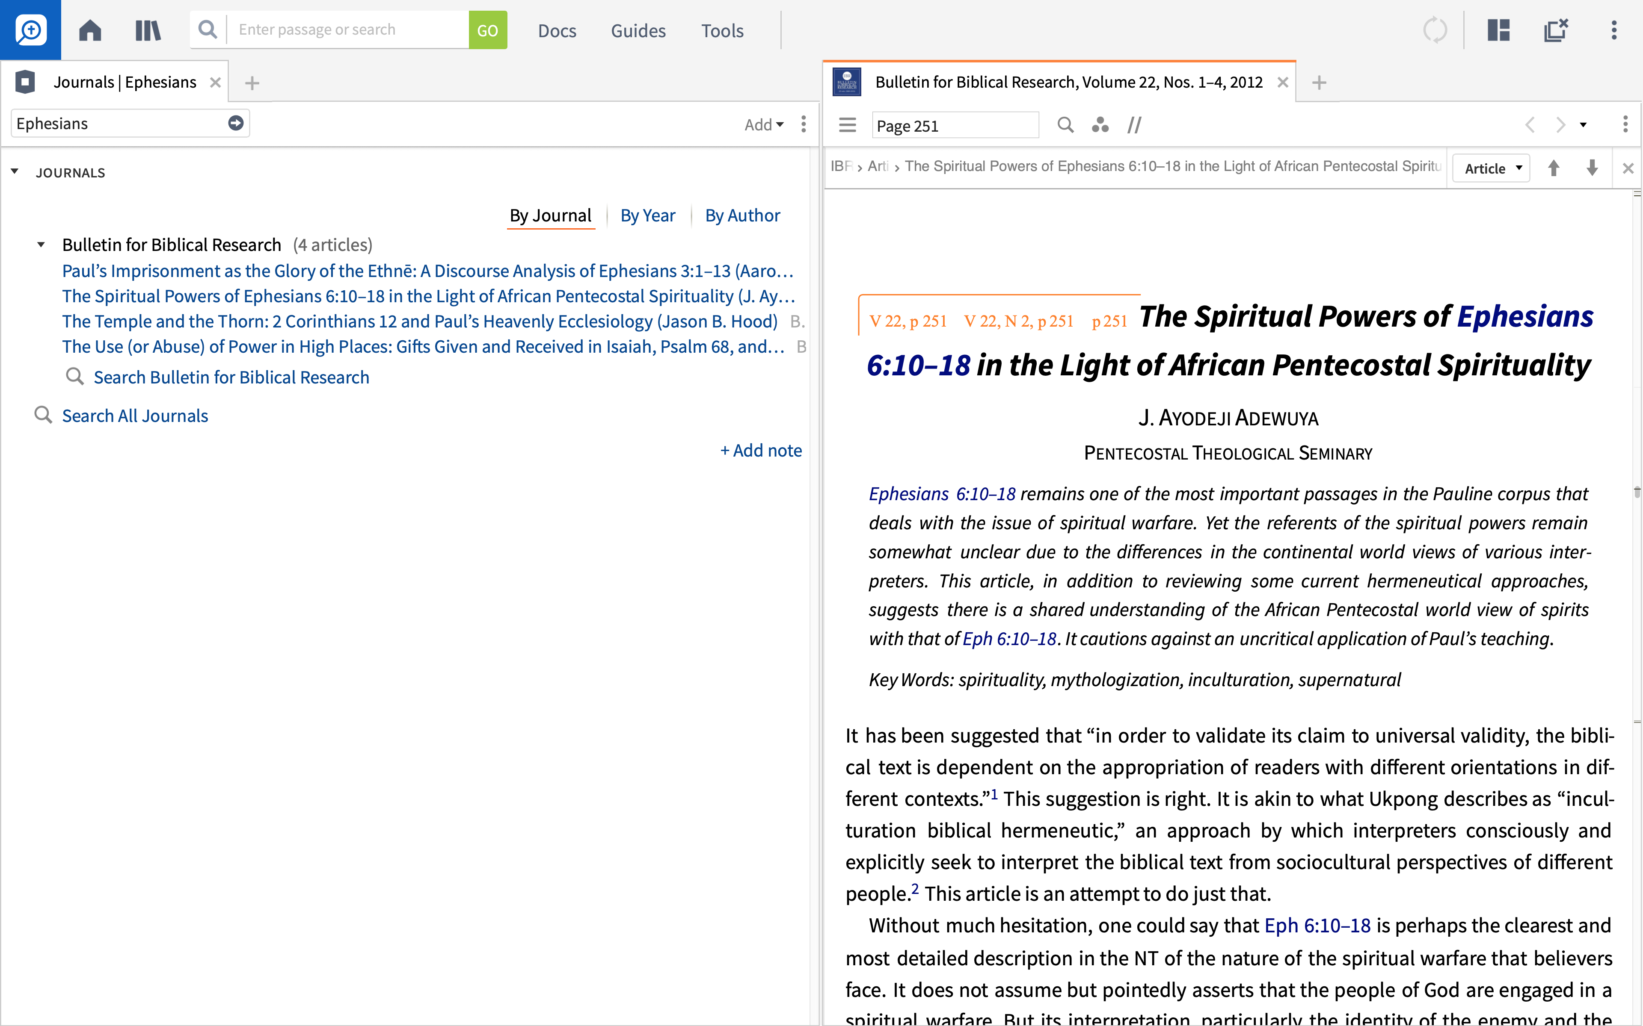The width and height of the screenshot is (1643, 1026).
Task: Click the close-all-panels icon
Action: [x=1556, y=30]
